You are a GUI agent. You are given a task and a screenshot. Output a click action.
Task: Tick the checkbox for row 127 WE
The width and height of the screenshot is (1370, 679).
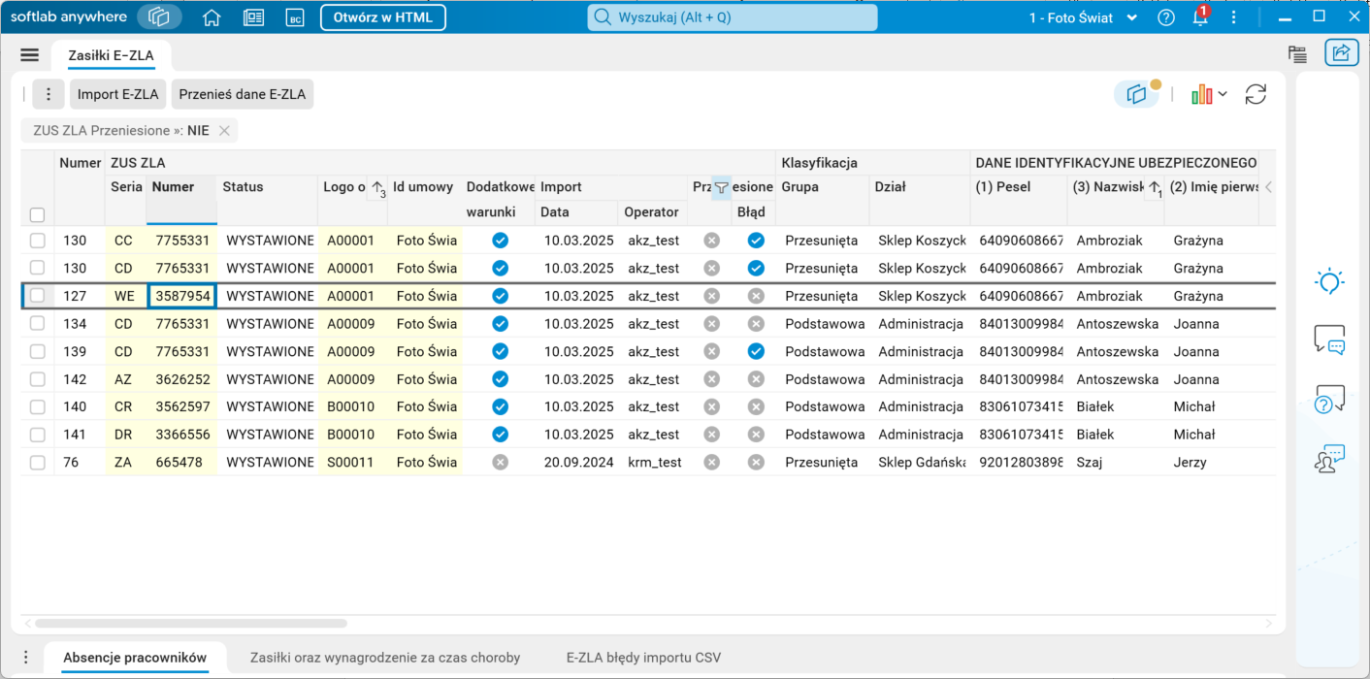[37, 296]
